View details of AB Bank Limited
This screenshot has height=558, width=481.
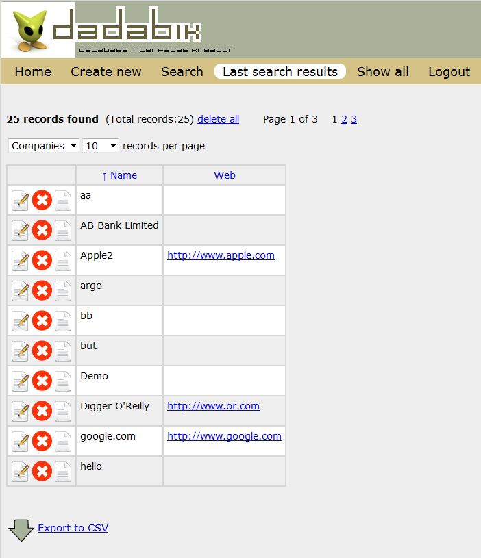(x=63, y=231)
